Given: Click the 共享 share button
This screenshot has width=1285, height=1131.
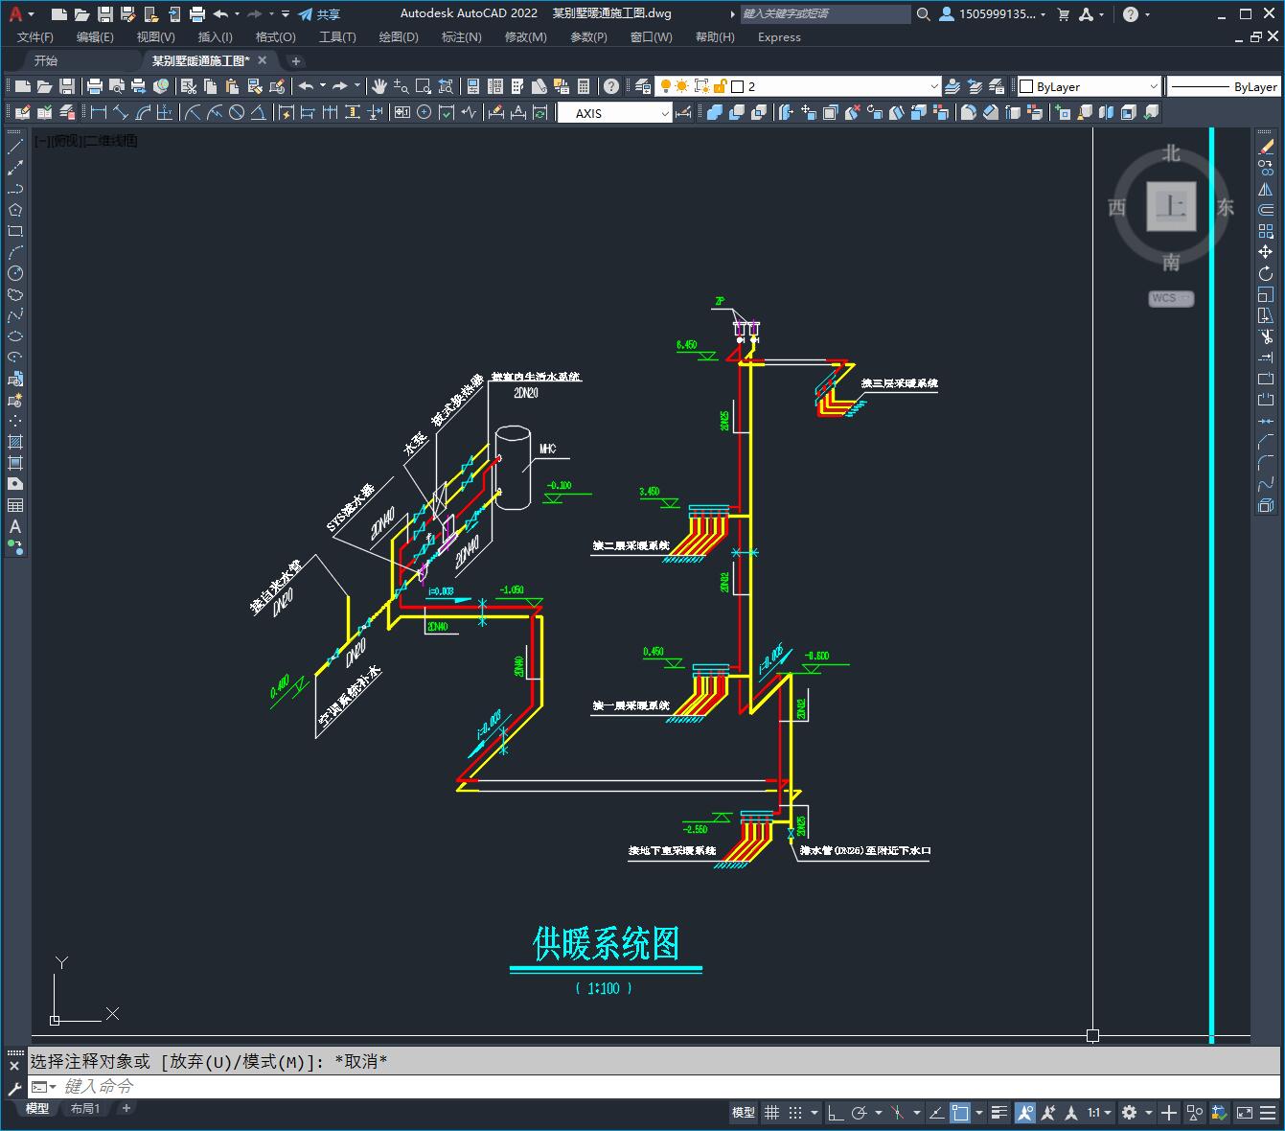Looking at the screenshot, I should click(x=319, y=14).
